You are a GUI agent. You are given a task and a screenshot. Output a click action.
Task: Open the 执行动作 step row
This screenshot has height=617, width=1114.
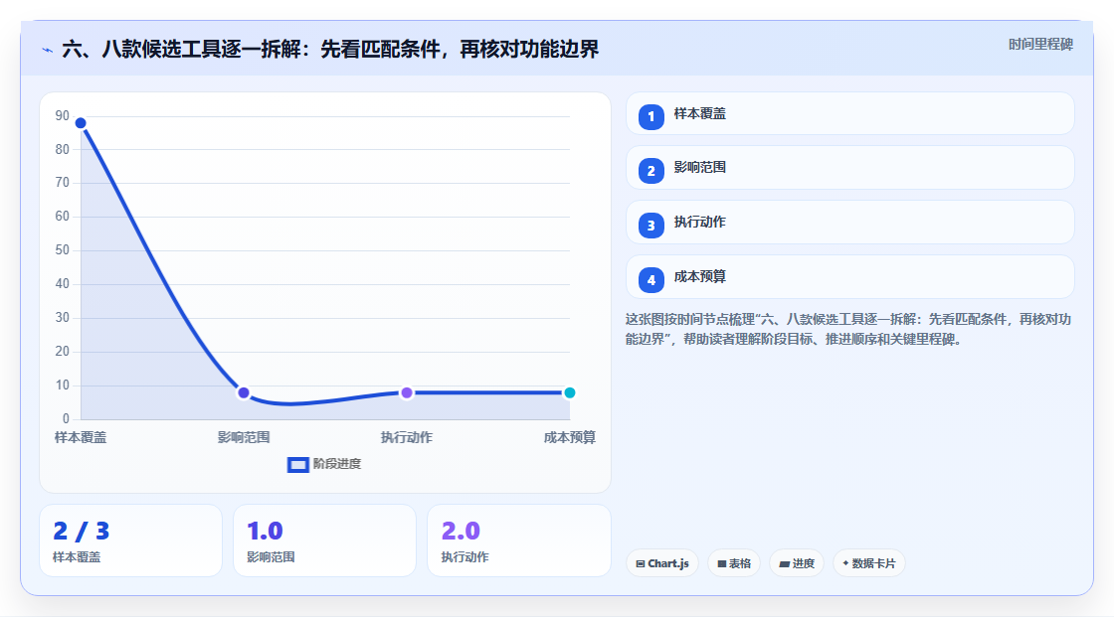(x=849, y=223)
